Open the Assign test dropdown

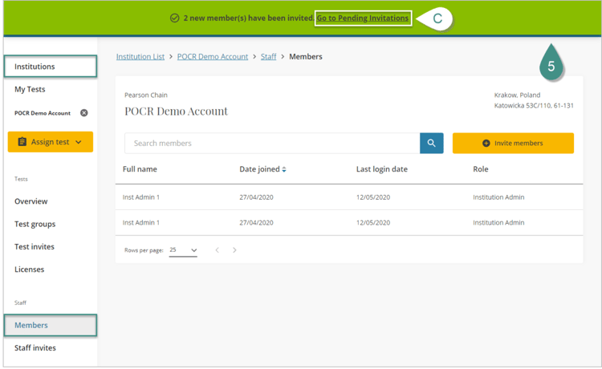tap(51, 142)
